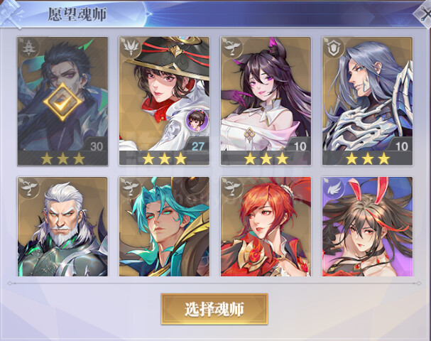Click the three stars under cat-ear girl

tap(266, 158)
